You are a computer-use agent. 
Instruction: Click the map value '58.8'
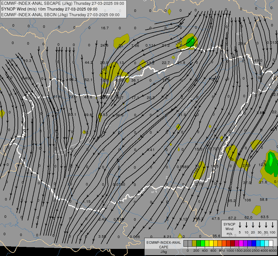pyautogui.click(x=264, y=200)
